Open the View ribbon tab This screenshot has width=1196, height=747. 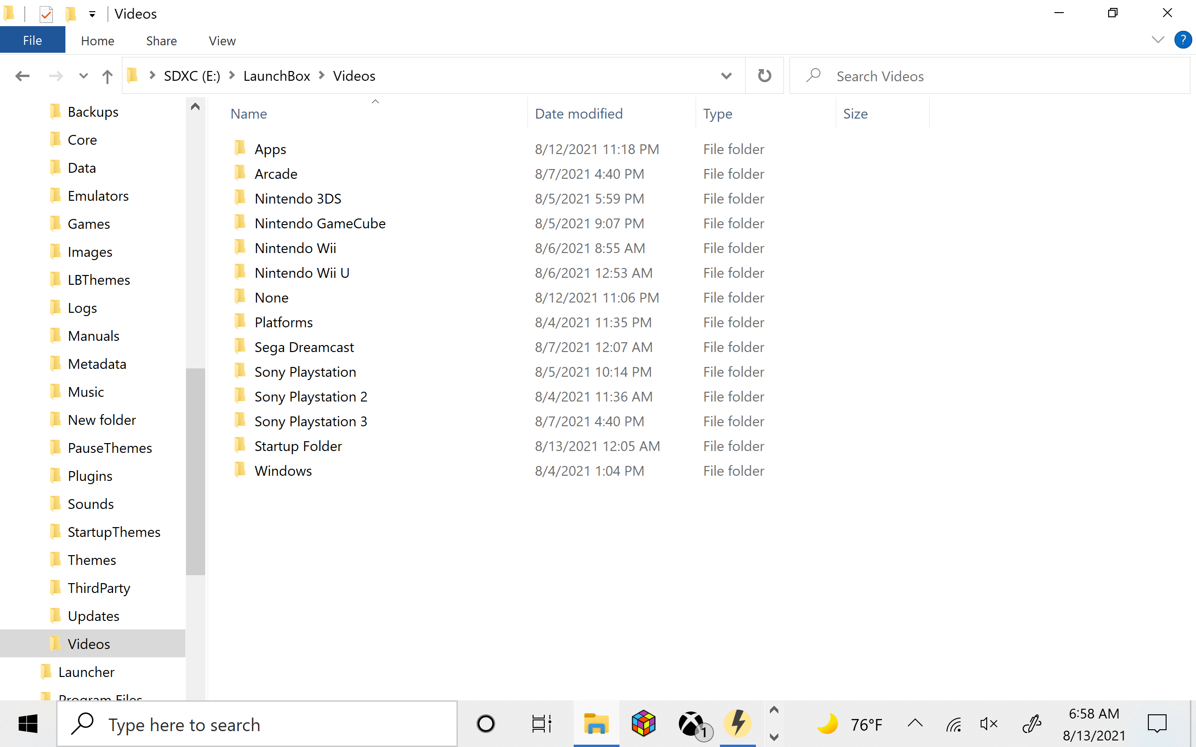point(222,41)
